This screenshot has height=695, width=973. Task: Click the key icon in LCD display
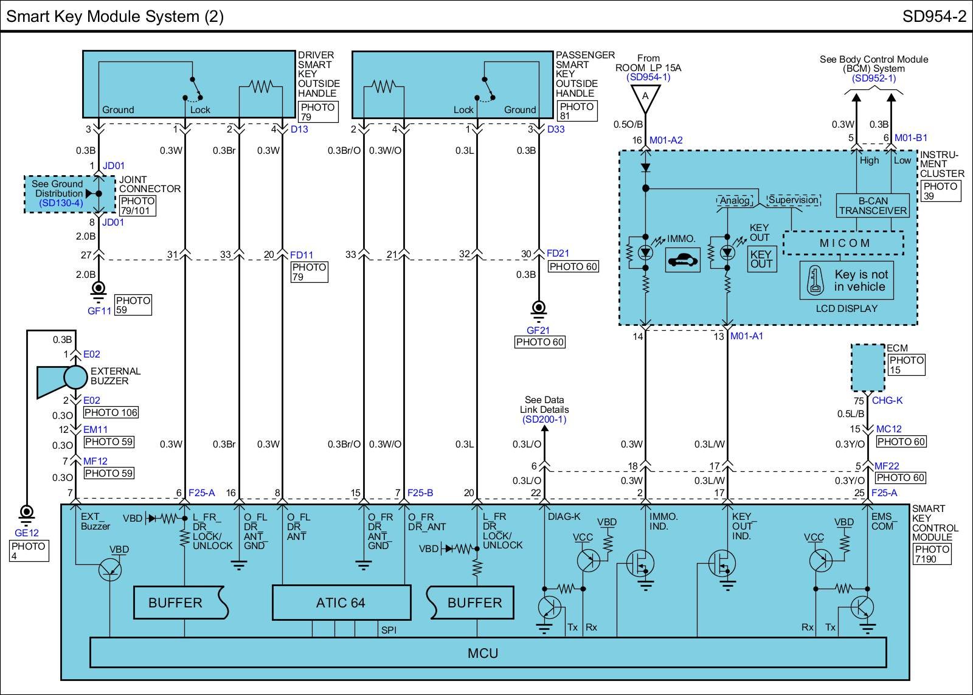click(815, 281)
